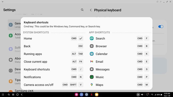Image resolution: width=173 pixels, height=97 pixels.
Task: Click the Search app shortcut label
Action: (x=100, y=38)
